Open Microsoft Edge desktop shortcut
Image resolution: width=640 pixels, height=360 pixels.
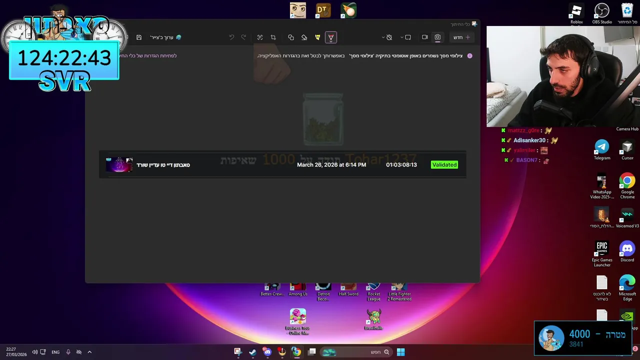[x=627, y=288]
